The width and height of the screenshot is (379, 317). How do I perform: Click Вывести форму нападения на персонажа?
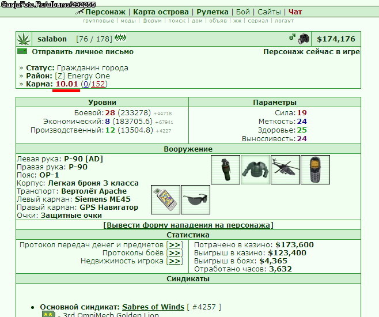(x=188, y=225)
